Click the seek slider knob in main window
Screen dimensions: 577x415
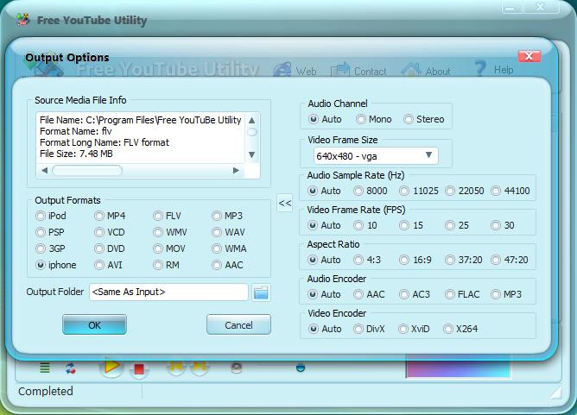pos(301,368)
